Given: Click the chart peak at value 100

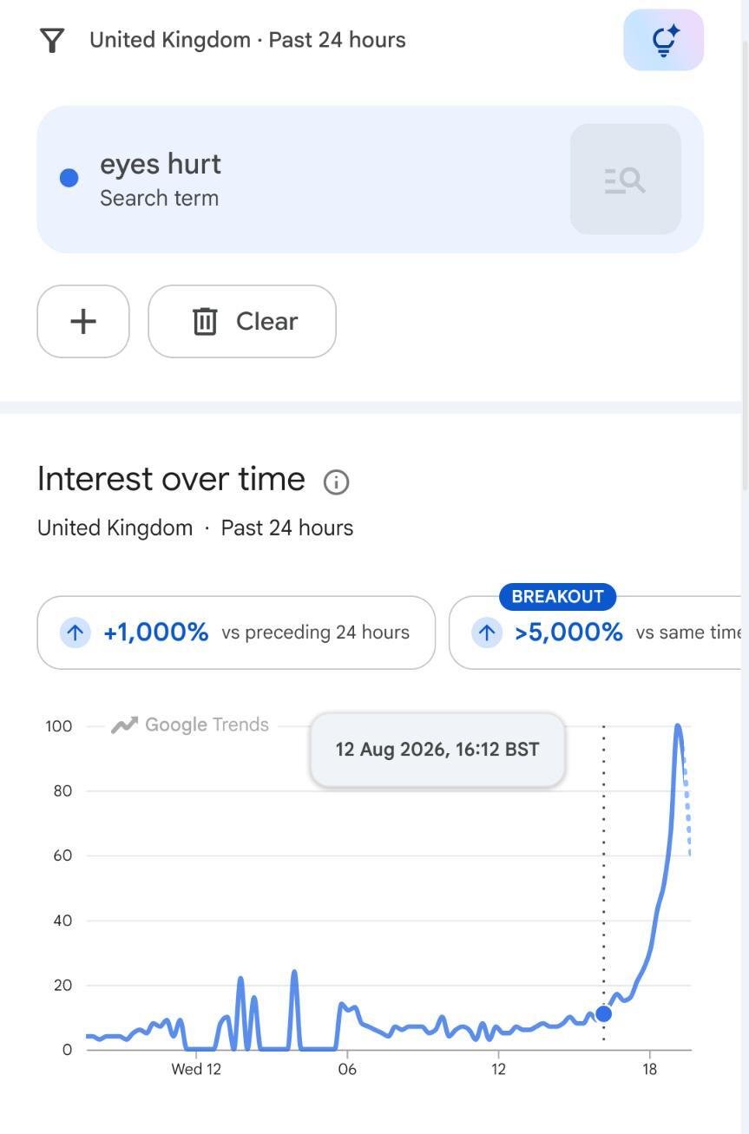Looking at the screenshot, I should 678,726.
